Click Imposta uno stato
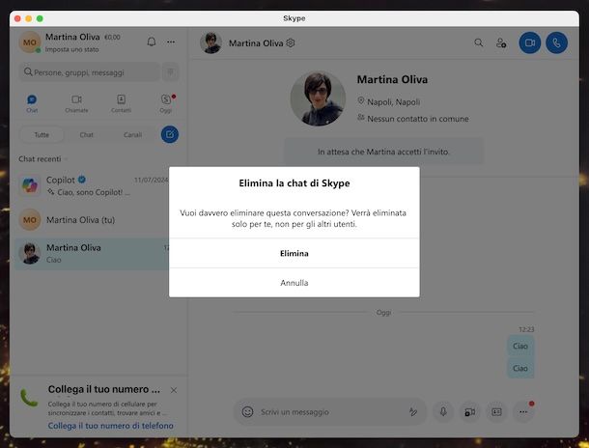Screen dimensions: 589x448 click(x=71, y=49)
